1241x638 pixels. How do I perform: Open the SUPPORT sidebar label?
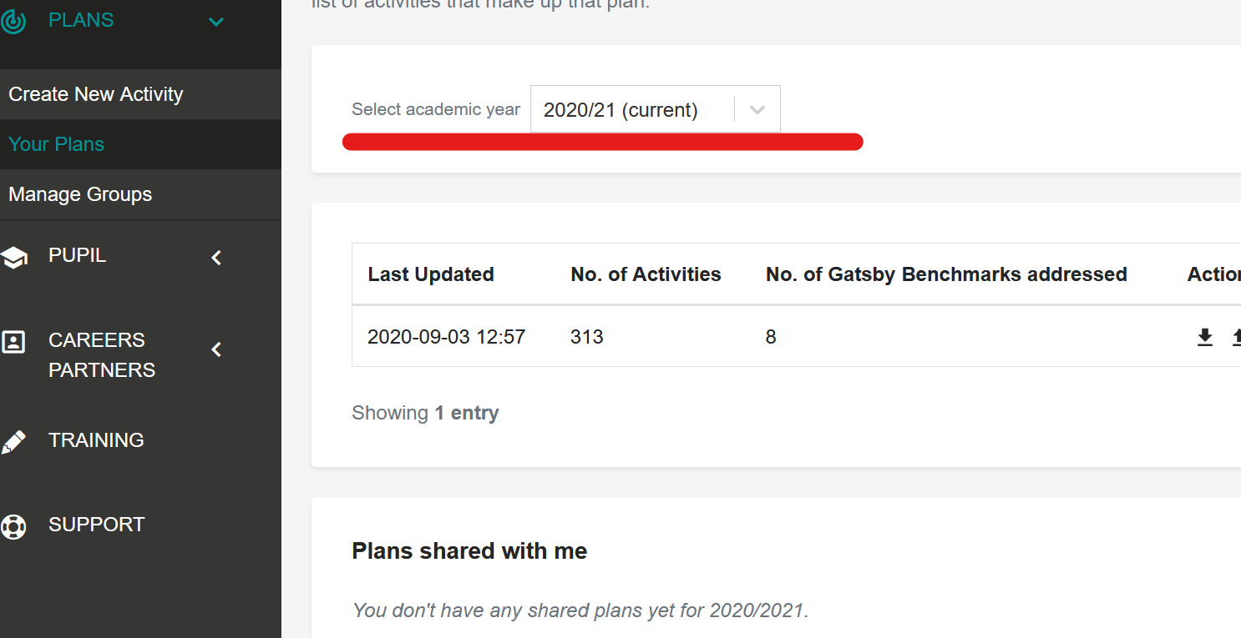97,525
